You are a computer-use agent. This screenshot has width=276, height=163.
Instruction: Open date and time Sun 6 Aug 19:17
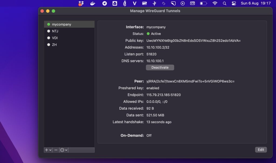pyautogui.click(x=256, y=3)
